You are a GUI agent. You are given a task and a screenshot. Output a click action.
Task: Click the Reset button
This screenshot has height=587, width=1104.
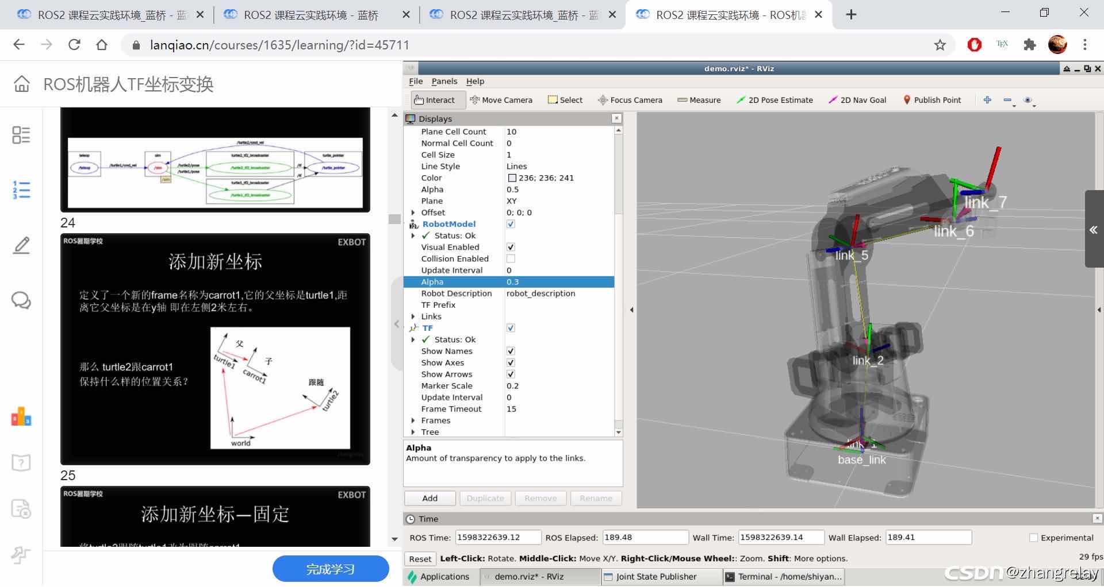point(420,559)
